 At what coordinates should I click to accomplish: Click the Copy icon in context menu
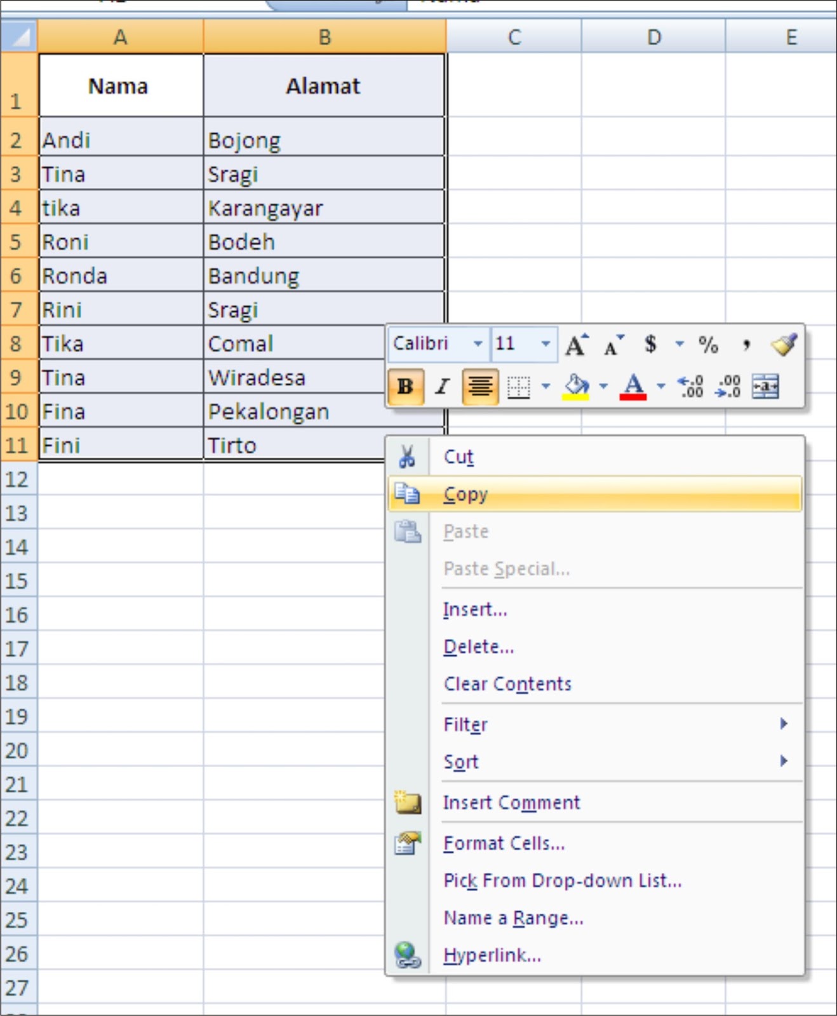click(407, 494)
